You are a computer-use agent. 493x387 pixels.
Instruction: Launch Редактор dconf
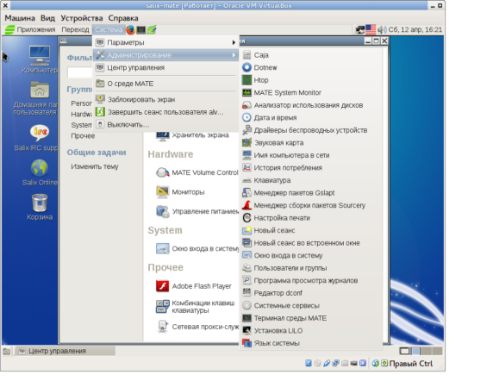pyautogui.click(x=310, y=293)
